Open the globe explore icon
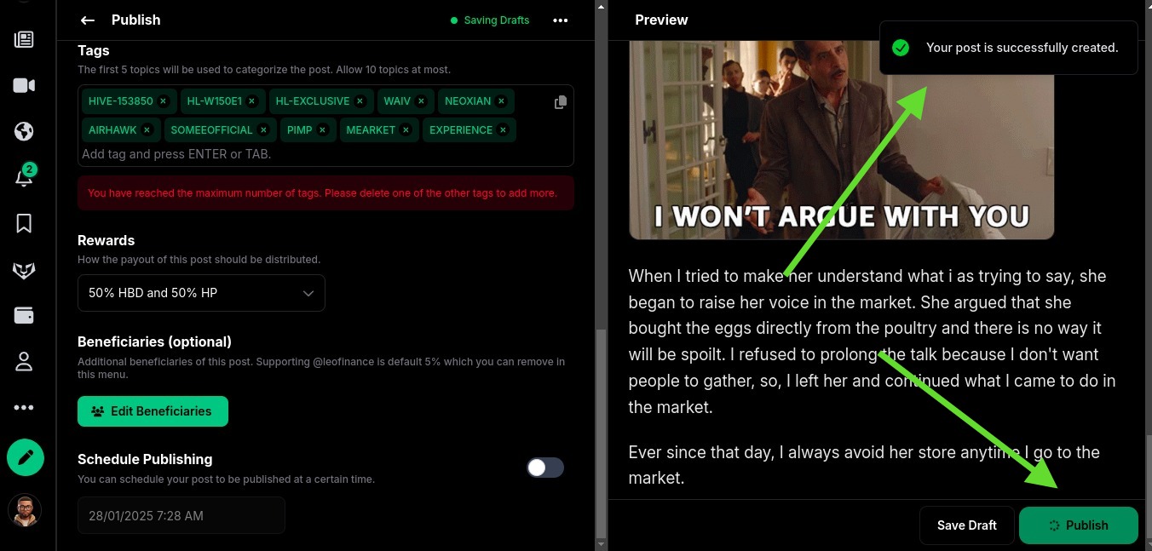 point(24,131)
